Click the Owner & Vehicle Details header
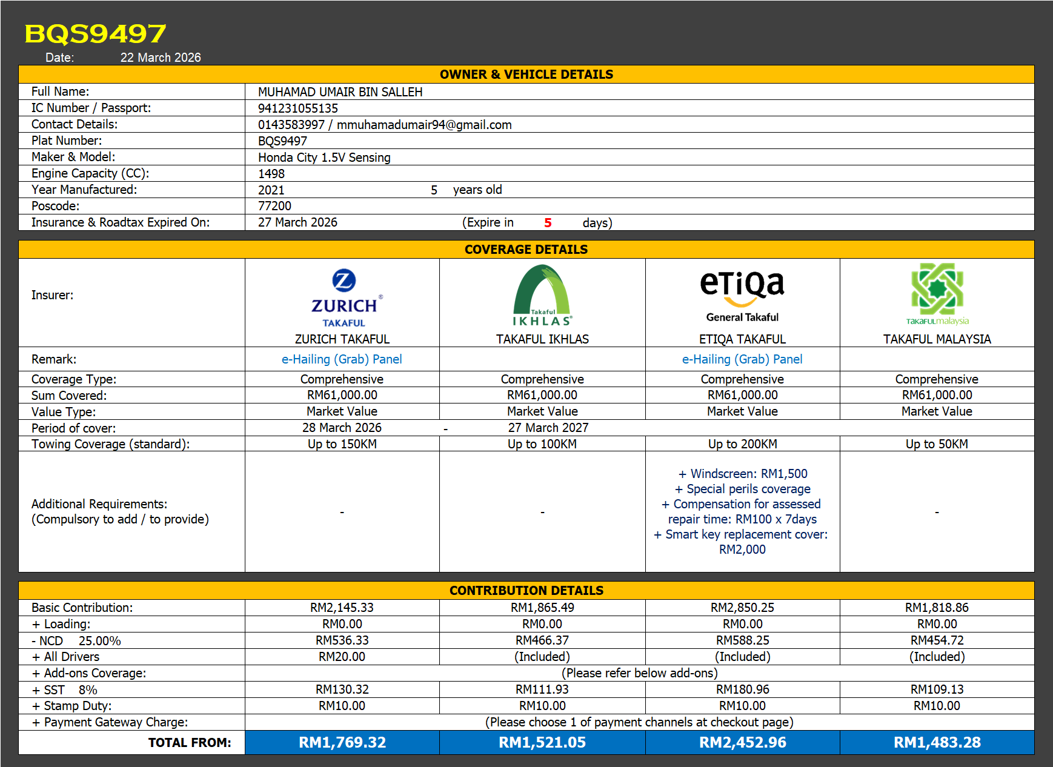1053x767 pixels. pos(526,75)
